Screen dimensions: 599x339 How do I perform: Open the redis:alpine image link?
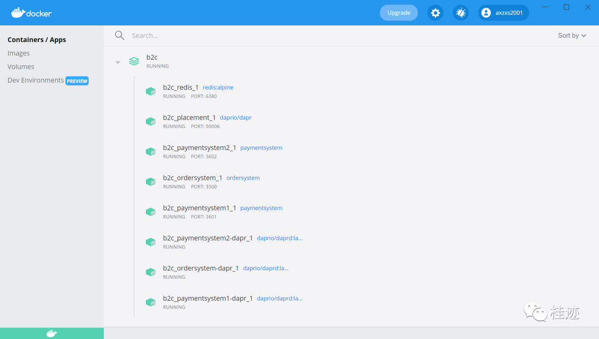pyautogui.click(x=218, y=88)
